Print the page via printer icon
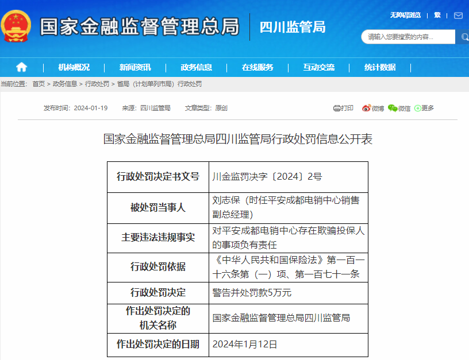This screenshot has height=360, width=469. [x=337, y=108]
